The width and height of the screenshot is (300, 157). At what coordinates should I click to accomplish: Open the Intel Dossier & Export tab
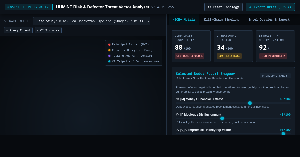(x=269, y=20)
